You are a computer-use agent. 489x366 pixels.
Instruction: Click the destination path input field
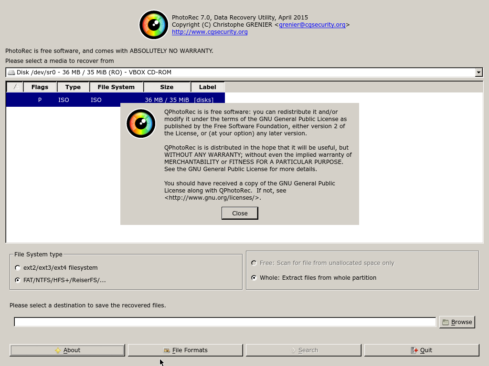pyautogui.click(x=225, y=322)
